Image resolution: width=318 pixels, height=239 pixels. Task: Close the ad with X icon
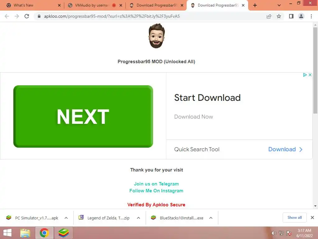(x=310, y=75)
